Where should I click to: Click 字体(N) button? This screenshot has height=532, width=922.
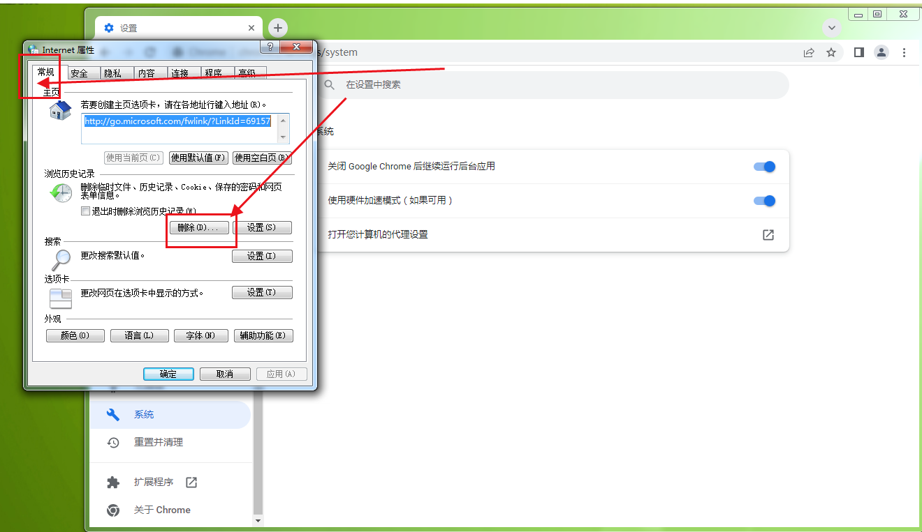[x=201, y=336]
